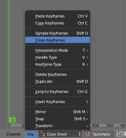Open the Interpolation Mode submenu

click(x=57, y=50)
